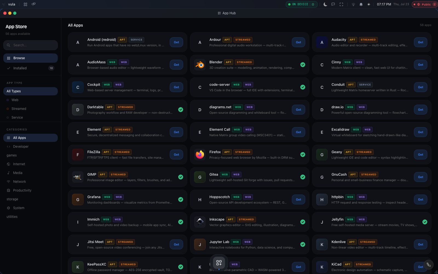Get the diagrams.net app
This screenshot has width=438, height=274.
(x=299, y=110)
